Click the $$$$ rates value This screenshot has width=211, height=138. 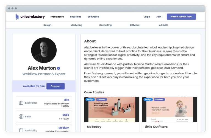[66, 115]
